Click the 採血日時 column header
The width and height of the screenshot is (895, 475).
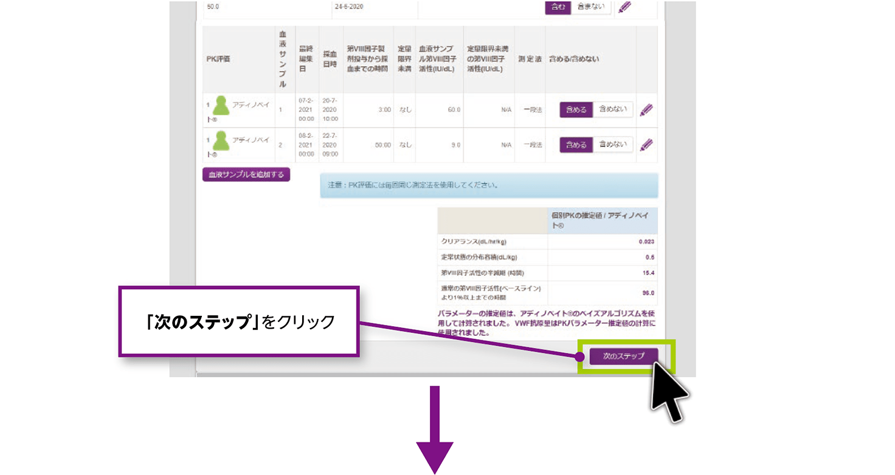[x=330, y=60]
